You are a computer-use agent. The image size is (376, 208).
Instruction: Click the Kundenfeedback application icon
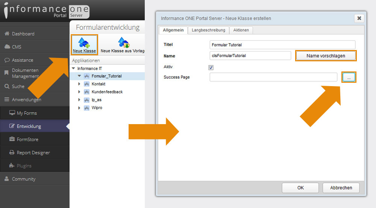click(86, 92)
